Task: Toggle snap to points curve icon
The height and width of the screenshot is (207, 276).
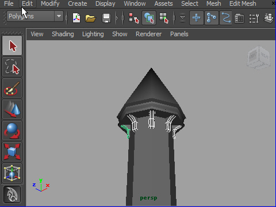Action: click(x=226, y=18)
